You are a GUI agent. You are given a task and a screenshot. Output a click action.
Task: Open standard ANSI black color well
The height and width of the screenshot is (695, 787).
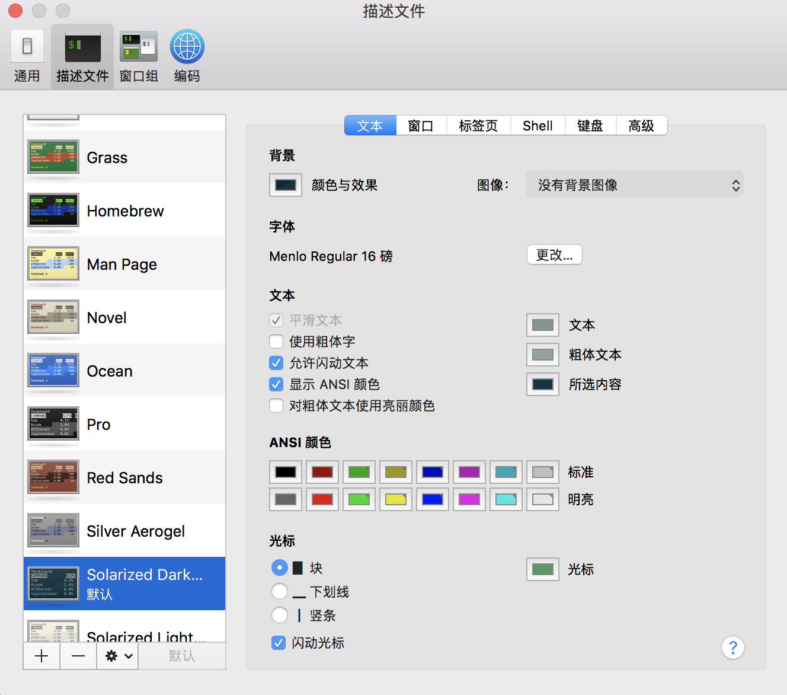pos(286,472)
